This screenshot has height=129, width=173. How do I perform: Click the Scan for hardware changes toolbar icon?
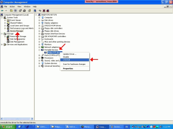coord(35,11)
